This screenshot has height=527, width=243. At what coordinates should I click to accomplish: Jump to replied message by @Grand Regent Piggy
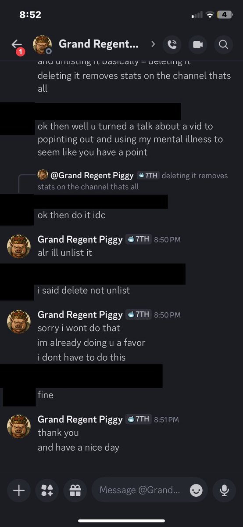[x=133, y=180]
